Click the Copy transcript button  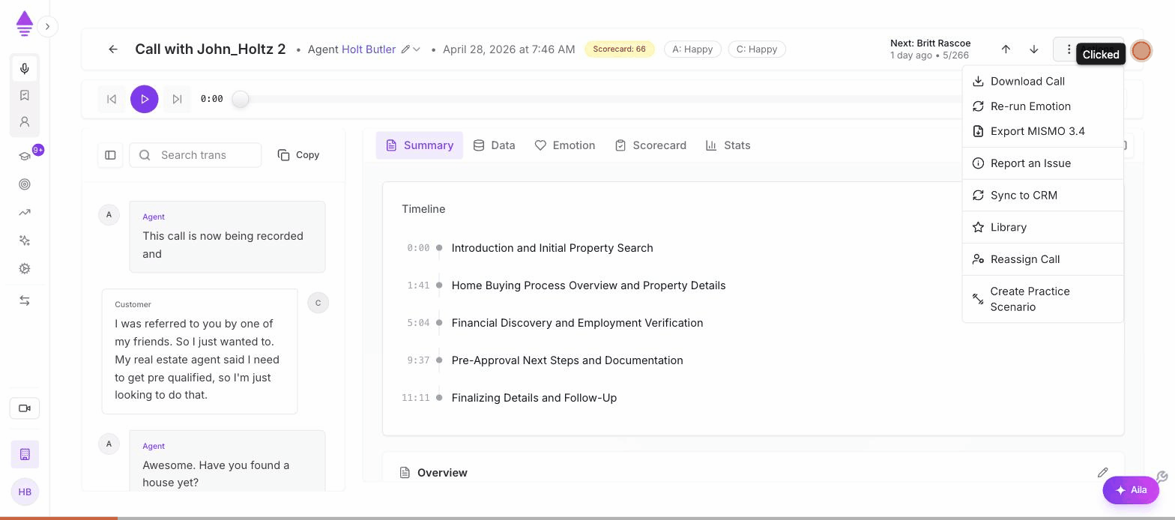pyautogui.click(x=298, y=155)
